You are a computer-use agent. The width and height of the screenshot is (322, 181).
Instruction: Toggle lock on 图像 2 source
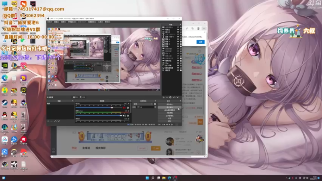pyautogui.click(x=181, y=44)
